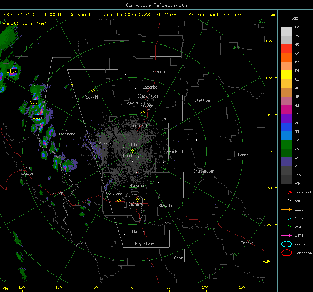Screen dimensions: 313x292
Task: Select the green 31JP track arrow
Action: pos(287,227)
